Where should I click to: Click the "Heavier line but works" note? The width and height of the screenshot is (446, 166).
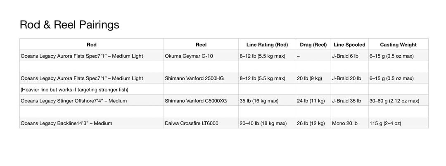74,90
